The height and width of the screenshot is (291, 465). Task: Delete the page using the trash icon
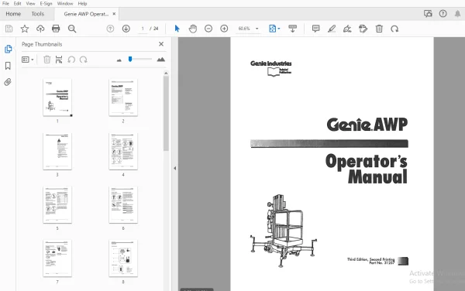click(379, 29)
